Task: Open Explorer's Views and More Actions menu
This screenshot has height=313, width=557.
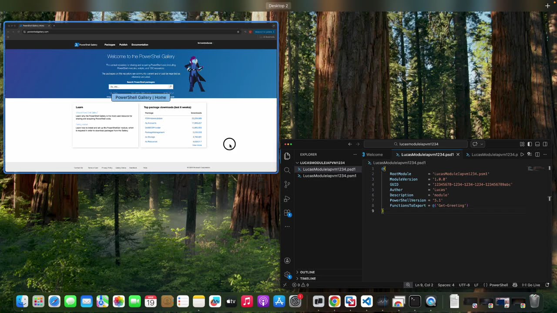Action: coord(355,154)
